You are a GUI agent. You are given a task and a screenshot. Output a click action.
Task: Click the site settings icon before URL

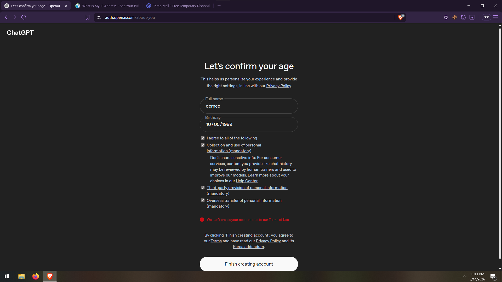click(99, 17)
